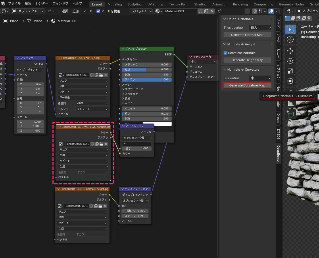Open the Tiles overlap dropdown

point(260,28)
